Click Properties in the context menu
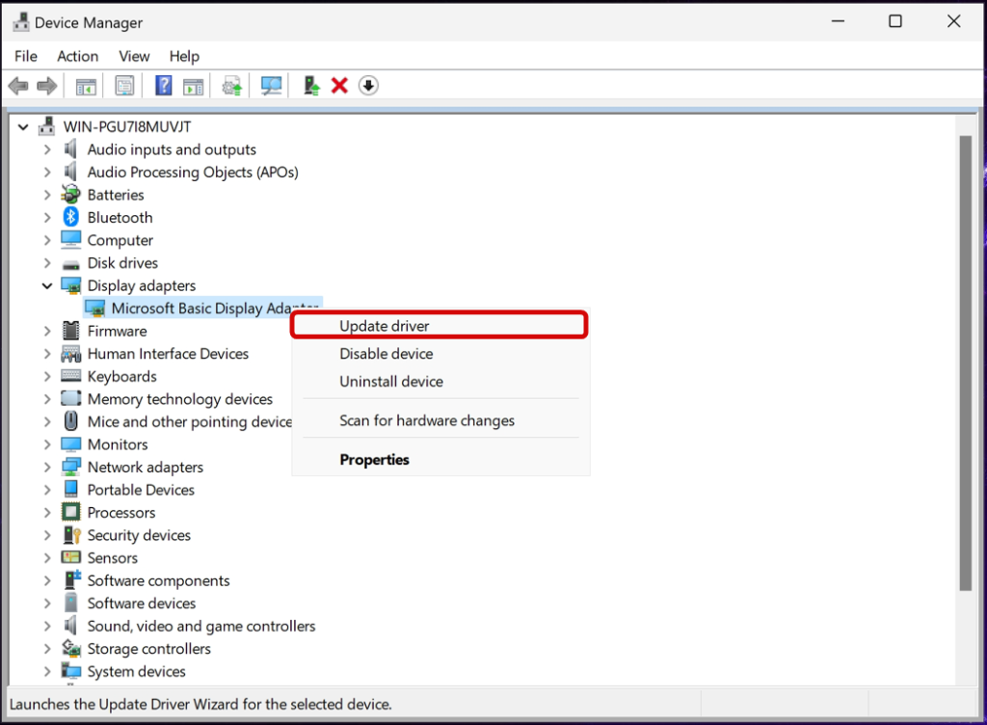The image size is (987, 725). (x=374, y=460)
